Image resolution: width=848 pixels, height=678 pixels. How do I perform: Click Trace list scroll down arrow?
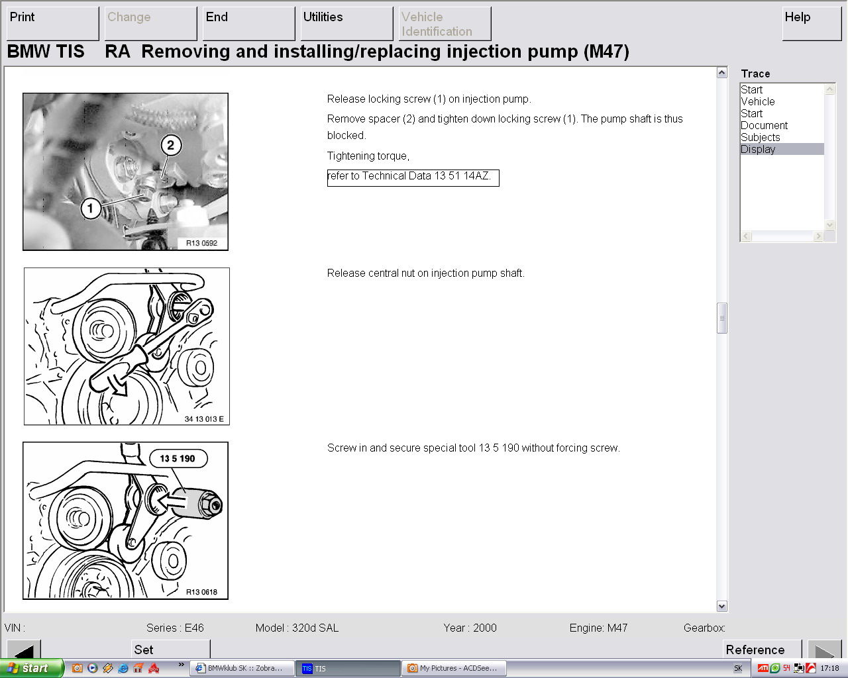coord(829,225)
